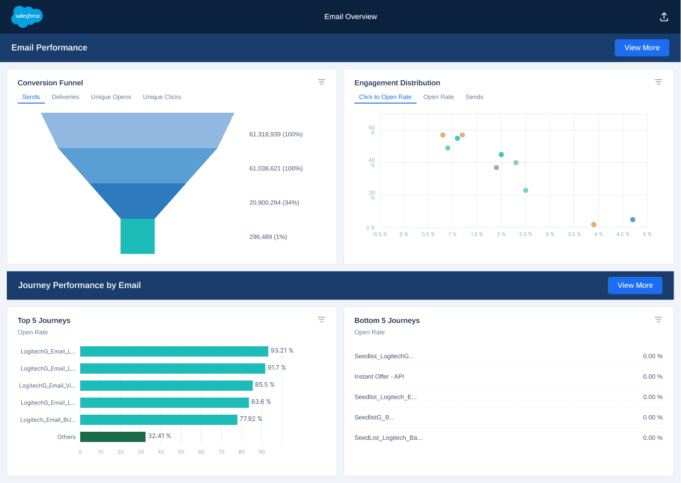The width and height of the screenshot is (681, 483).
Task: Click the Others label in Top 5 Journeys
Action: 67,437
